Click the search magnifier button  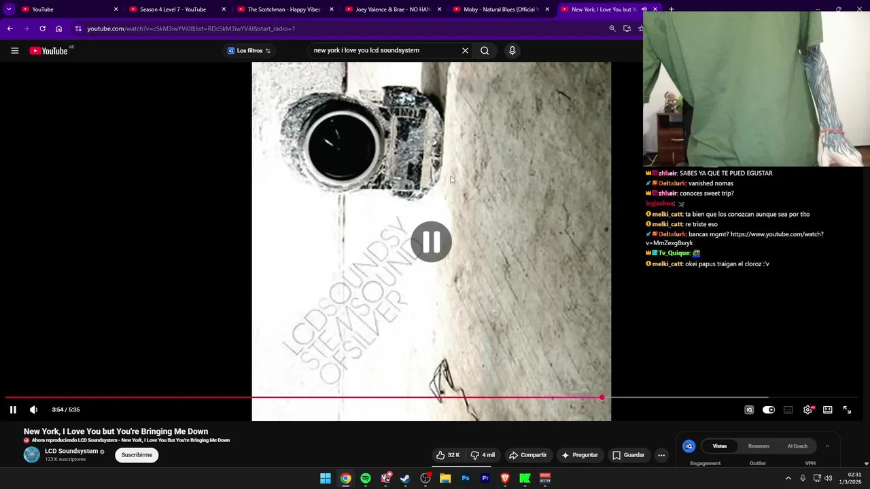coord(485,50)
